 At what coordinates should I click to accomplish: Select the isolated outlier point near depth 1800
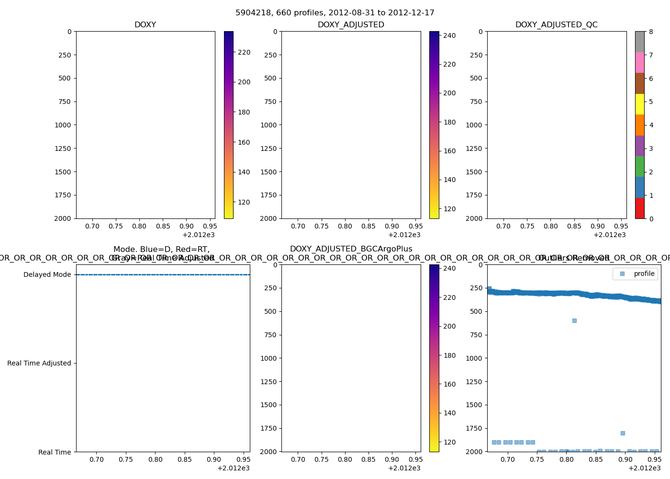[x=623, y=433]
